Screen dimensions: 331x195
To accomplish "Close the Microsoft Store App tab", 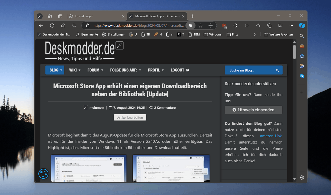I will tap(183, 16).
